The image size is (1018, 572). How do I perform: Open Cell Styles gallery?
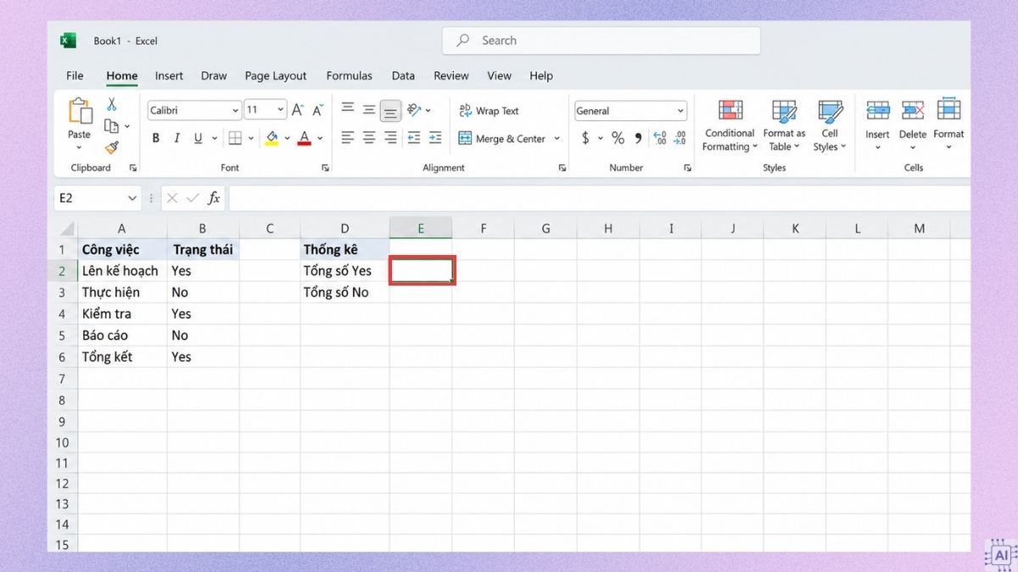(x=830, y=125)
